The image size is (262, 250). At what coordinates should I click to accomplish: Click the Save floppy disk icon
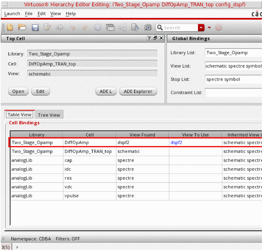pyautogui.click(x=35, y=27)
